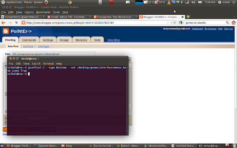Switch to the Gmail Inbox tab

69,17
